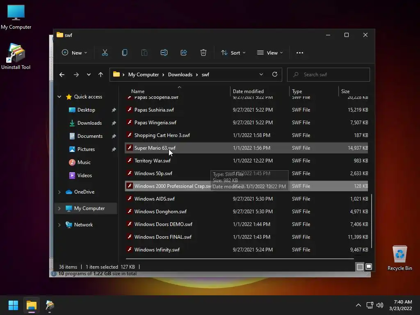
Task: Click File Explorer on the taskbar
Action: [x=31, y=305]
